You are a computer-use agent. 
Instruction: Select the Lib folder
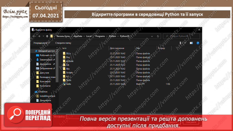click(x=66, y=65)
